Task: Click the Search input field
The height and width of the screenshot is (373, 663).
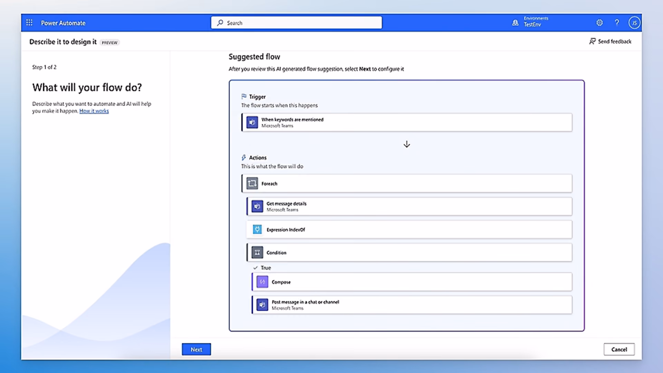Action: [x=297, y=23]
